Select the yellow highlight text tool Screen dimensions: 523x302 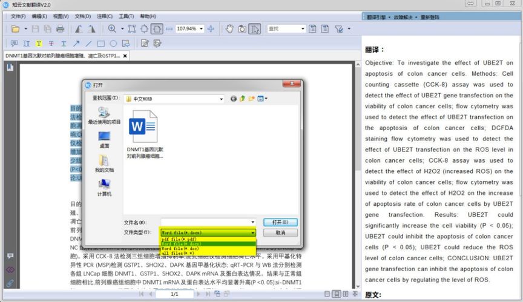pos(39,44)
